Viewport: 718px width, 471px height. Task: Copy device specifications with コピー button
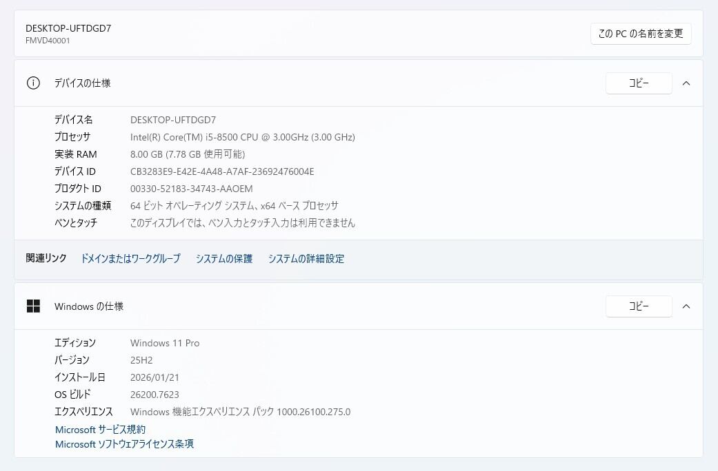point(639,83)
